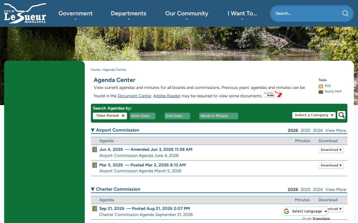Show Charter Commission 2024 agendas

(318, 190)
